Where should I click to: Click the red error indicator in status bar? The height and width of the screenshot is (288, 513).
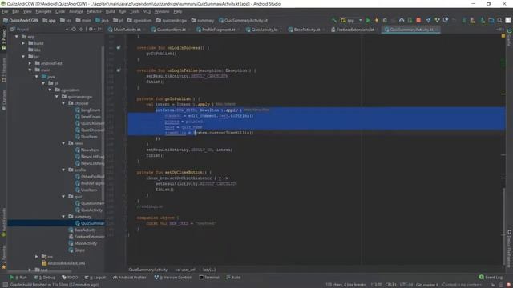[x=508, y=285]
